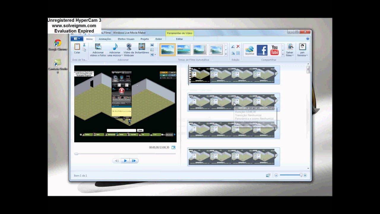The image size is (380, 214).
Task: Select the first storyboard clip strip
Action: coord(234,75)
